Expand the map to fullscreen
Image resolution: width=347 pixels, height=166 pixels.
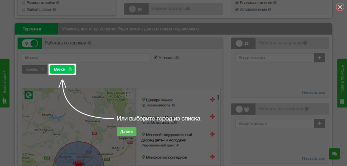(128, 94)
